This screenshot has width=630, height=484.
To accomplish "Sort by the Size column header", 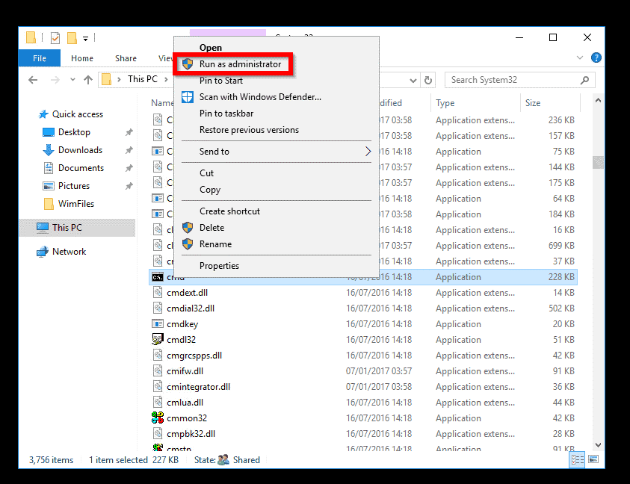I will click(x=533, y=103).
